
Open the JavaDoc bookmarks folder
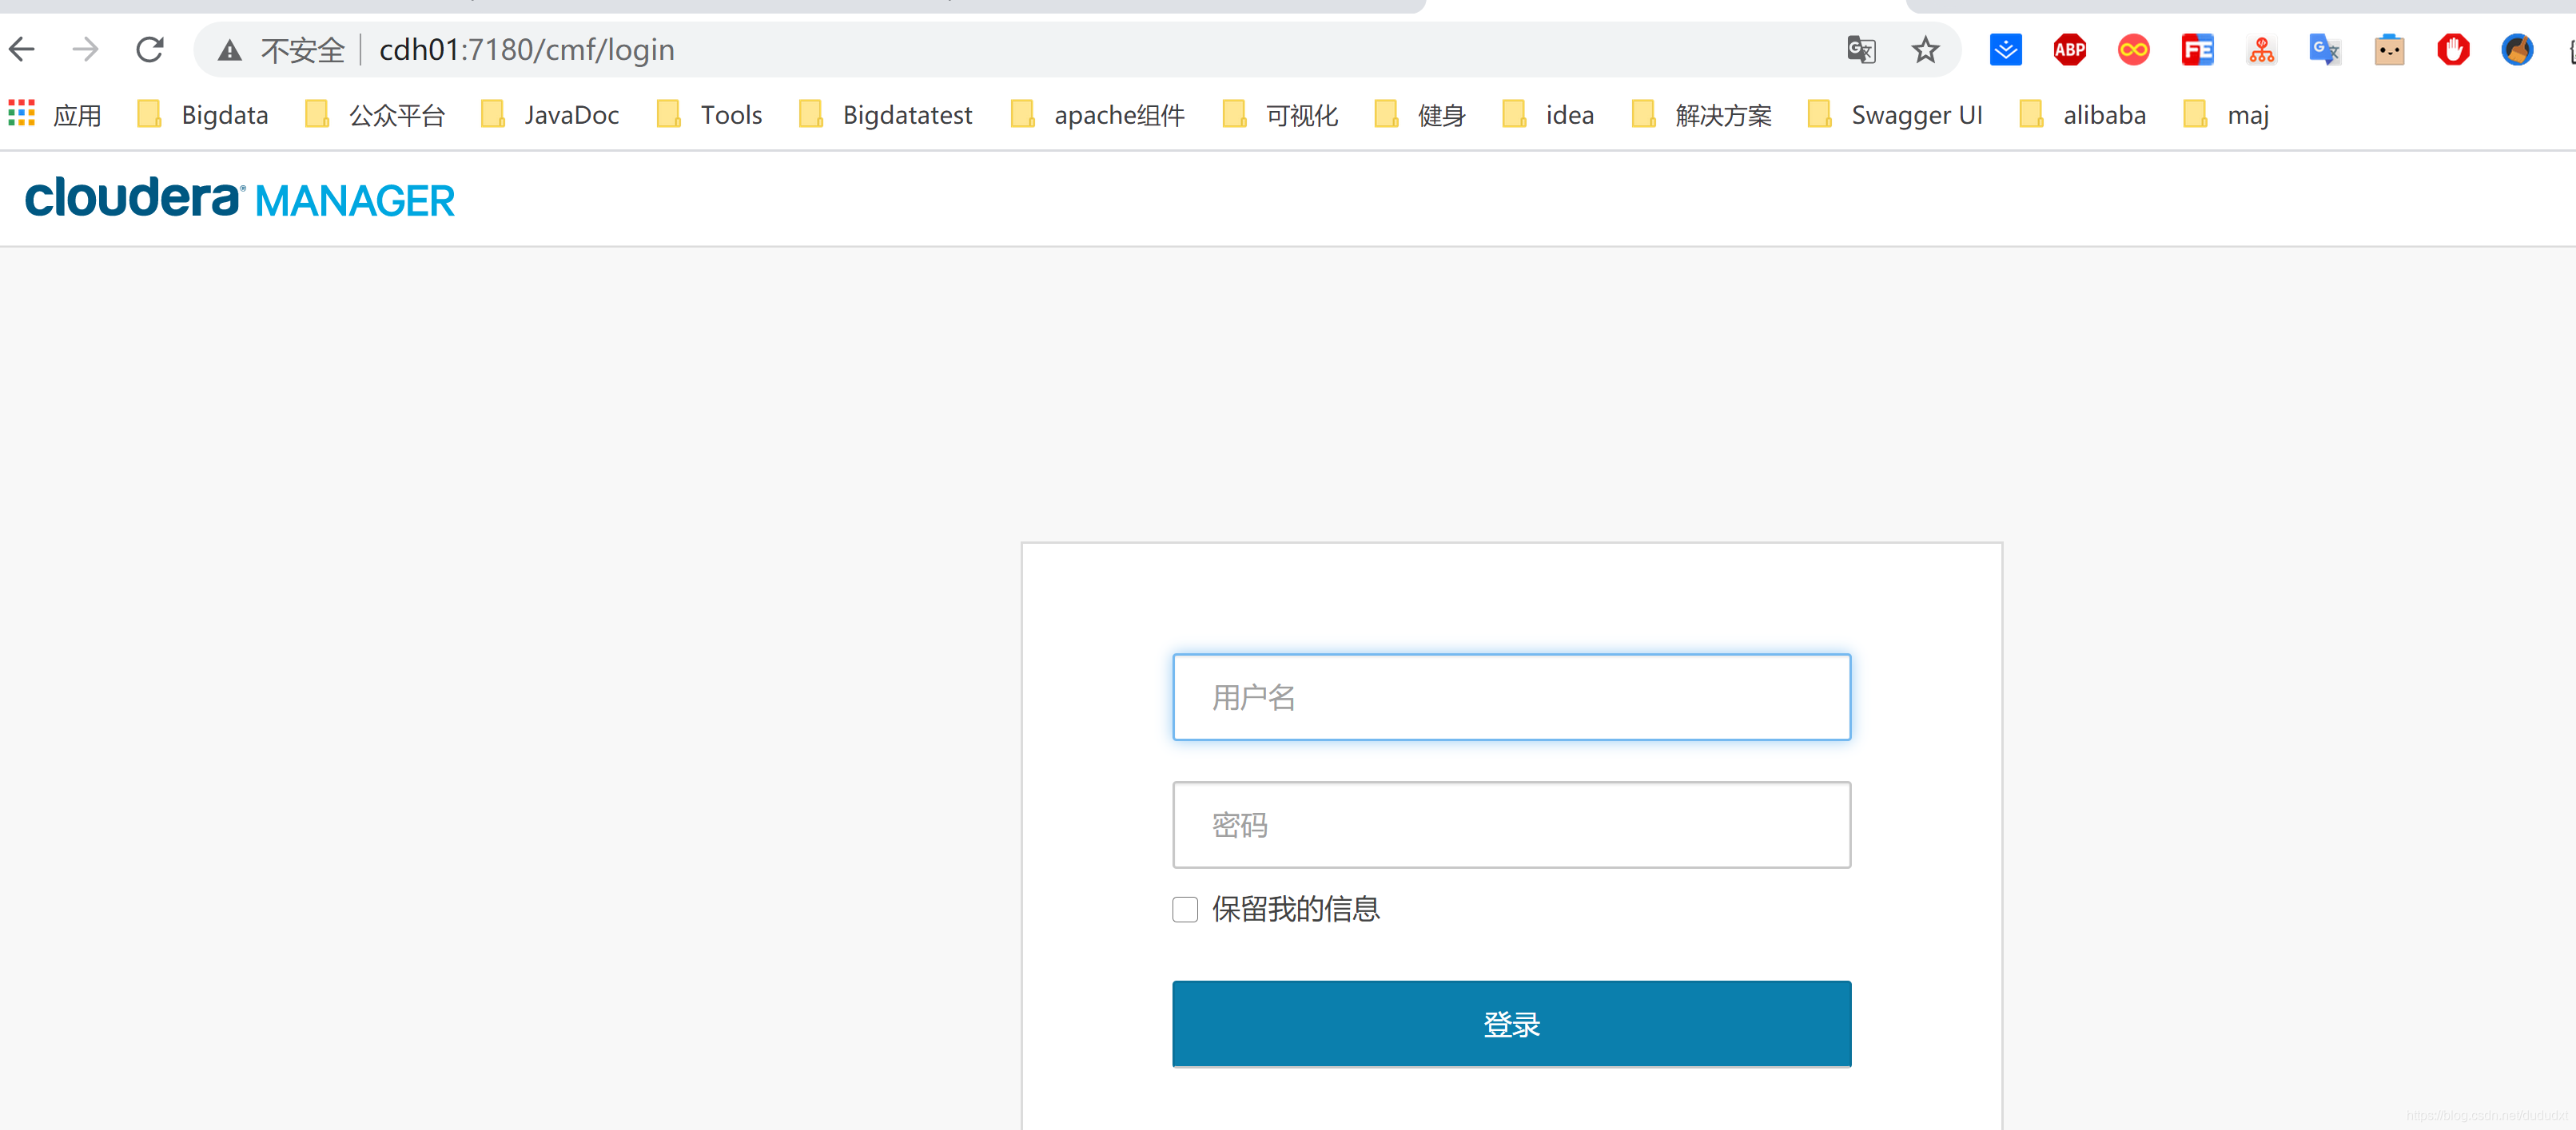point(571,114)
